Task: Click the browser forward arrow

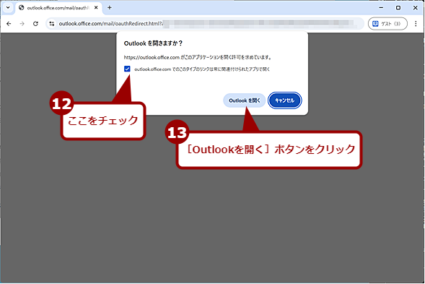Action: pos(22,24)
